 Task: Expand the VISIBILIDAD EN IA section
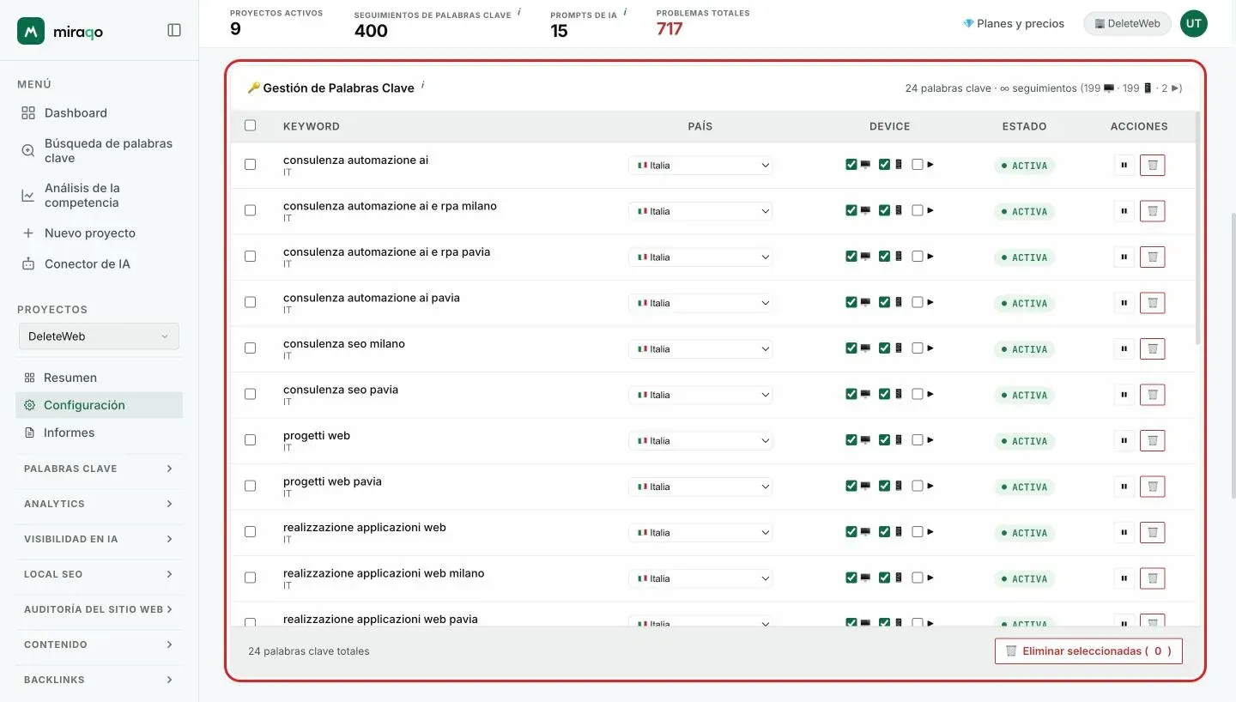point(99,539)
